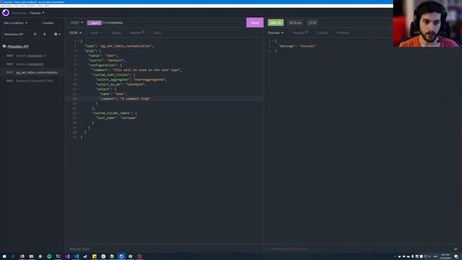Open File Explorer from the taskbar
462x260 pixels.
(31, 256)
